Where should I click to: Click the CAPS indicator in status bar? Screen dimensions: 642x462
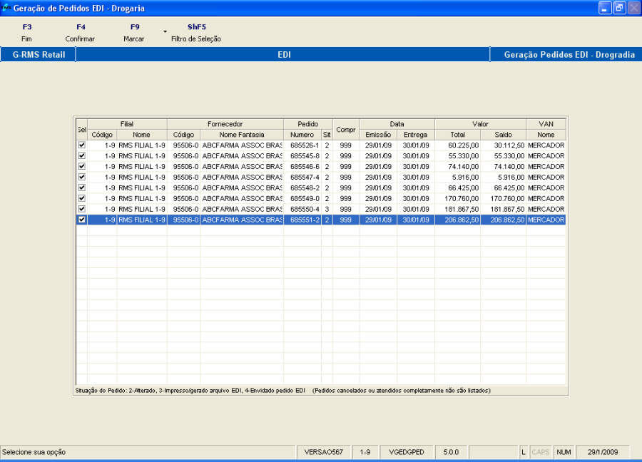pyautogui.click(x=541, y=452)
